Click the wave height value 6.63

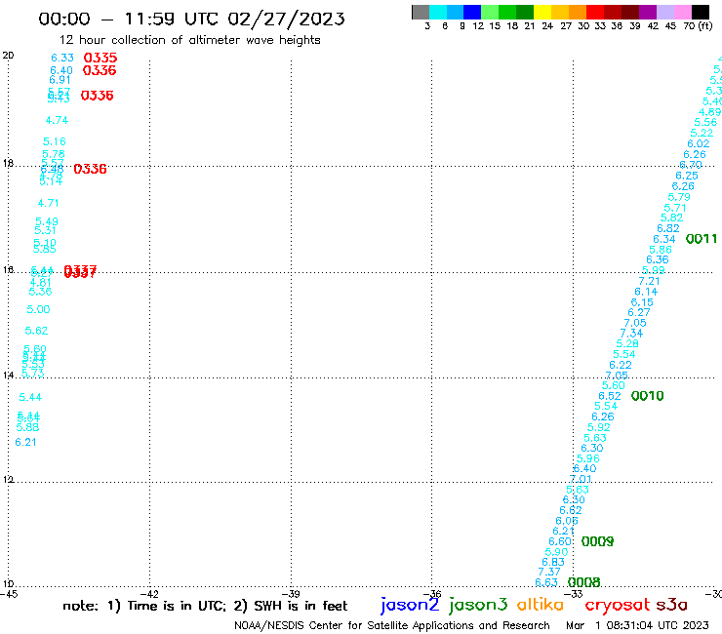click(546, 582)
